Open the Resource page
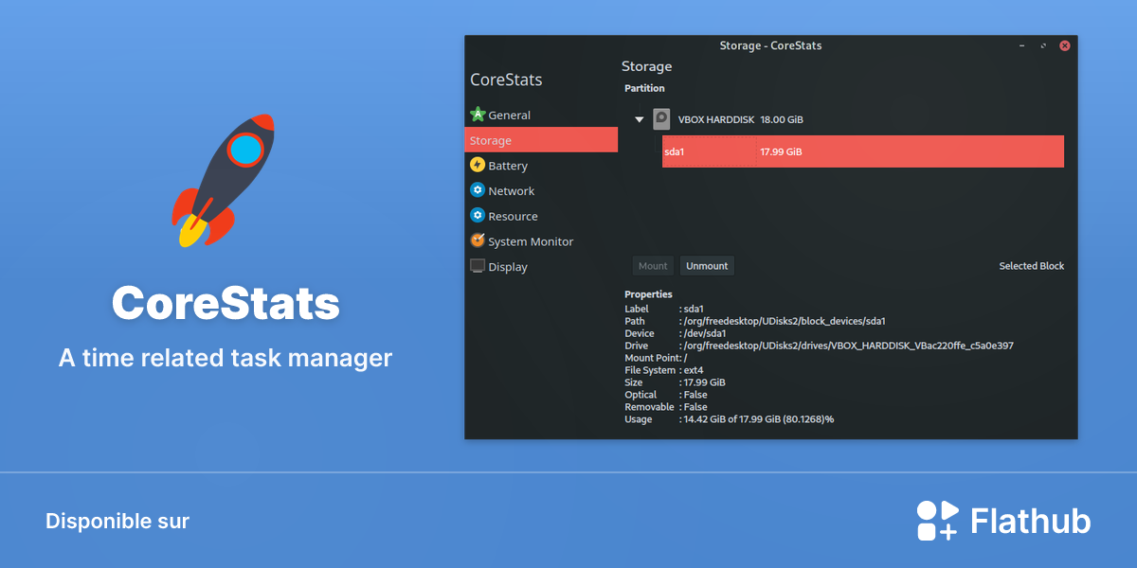The image size is (1137, 568). tap(541, 216)
